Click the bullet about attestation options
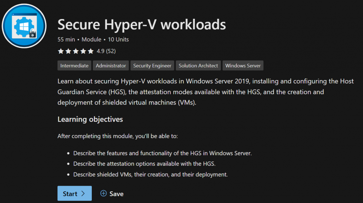The width and height of the screenshot is (363, 203). [x=144, y=164]
